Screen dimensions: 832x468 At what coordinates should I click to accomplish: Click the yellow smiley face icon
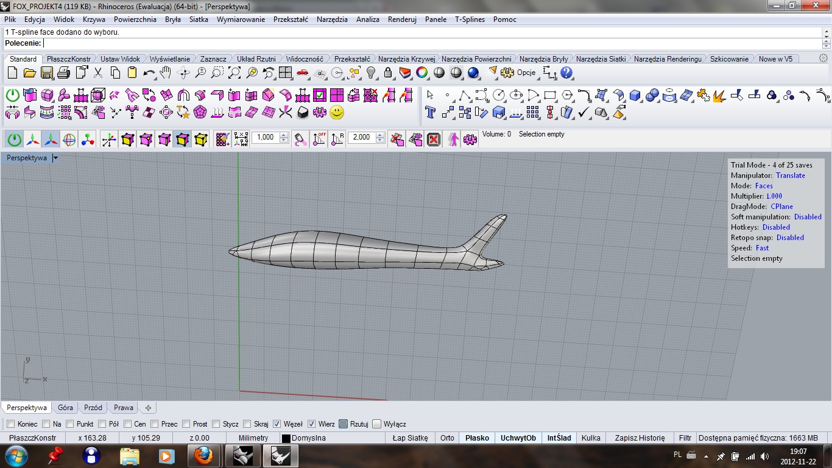coord(337,112)
